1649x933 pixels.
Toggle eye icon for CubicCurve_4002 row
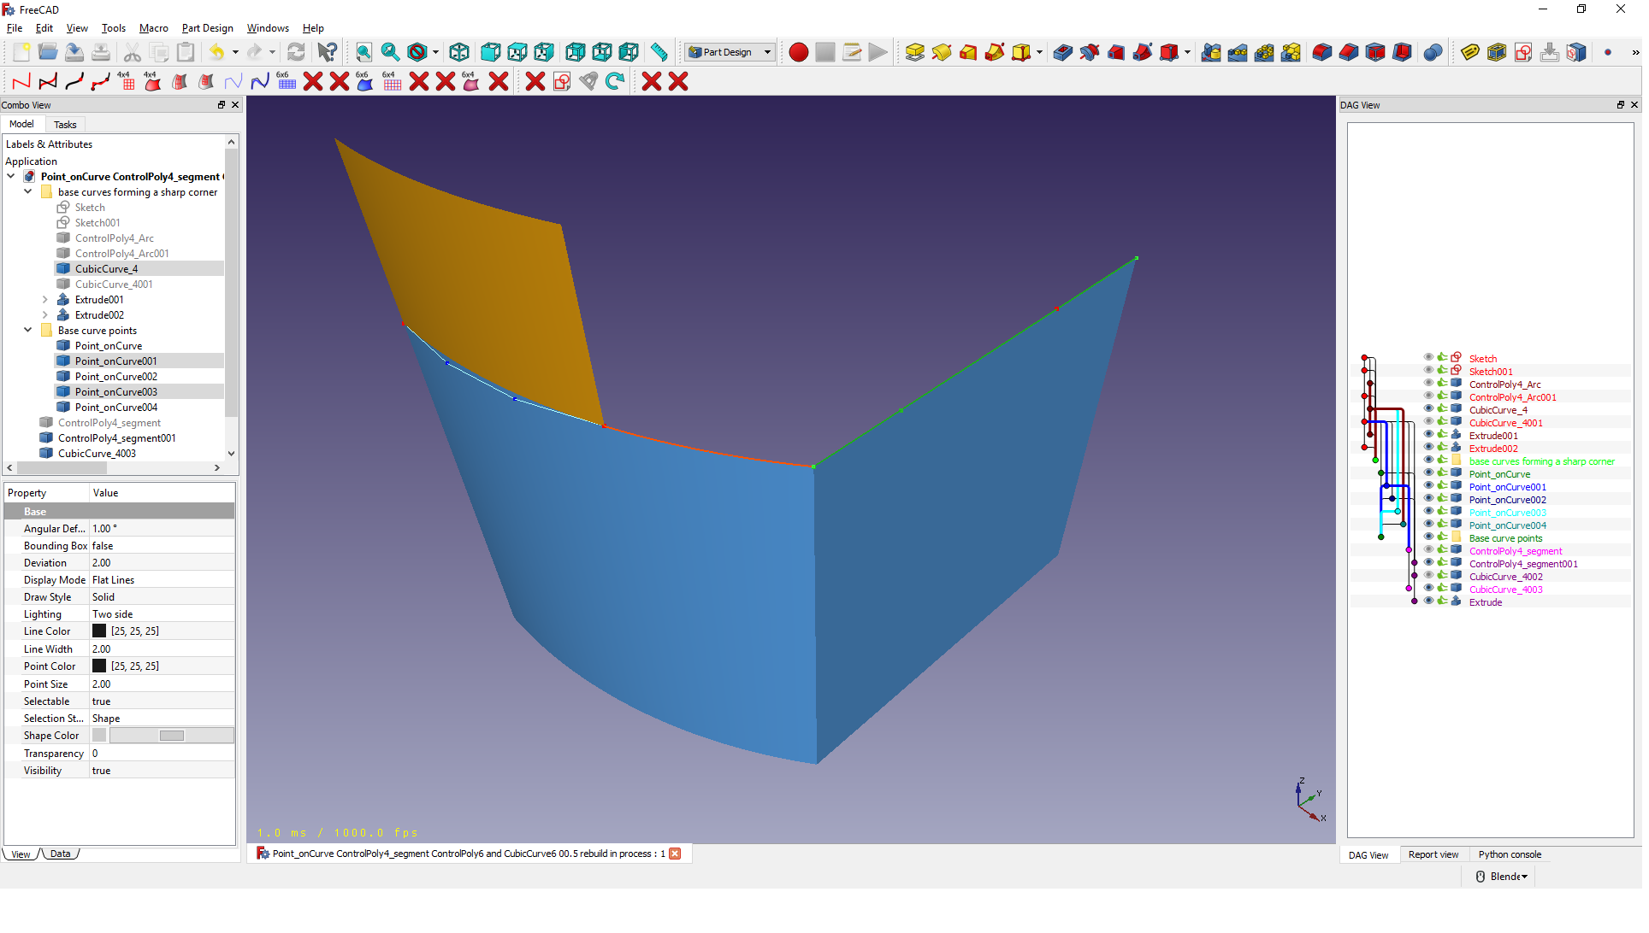pos(1427,576)
